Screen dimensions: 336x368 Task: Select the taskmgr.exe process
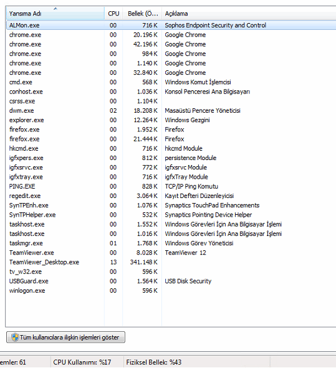171,243
